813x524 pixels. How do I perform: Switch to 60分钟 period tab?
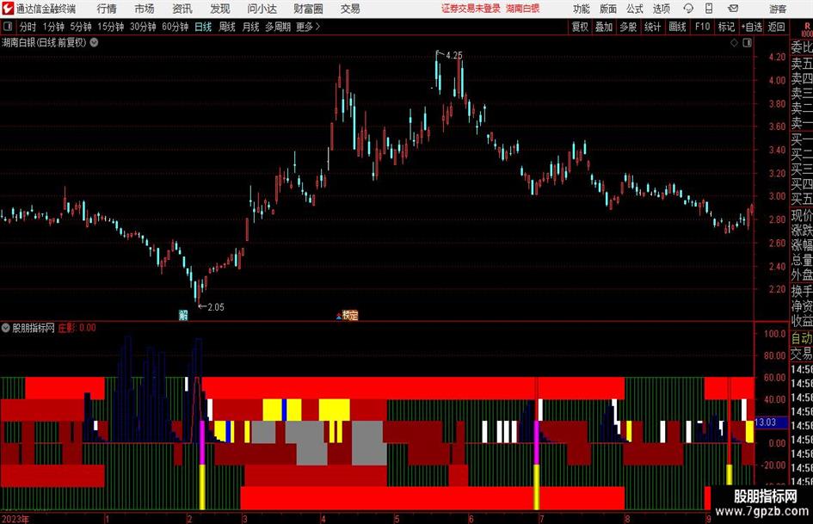[176, 27]
